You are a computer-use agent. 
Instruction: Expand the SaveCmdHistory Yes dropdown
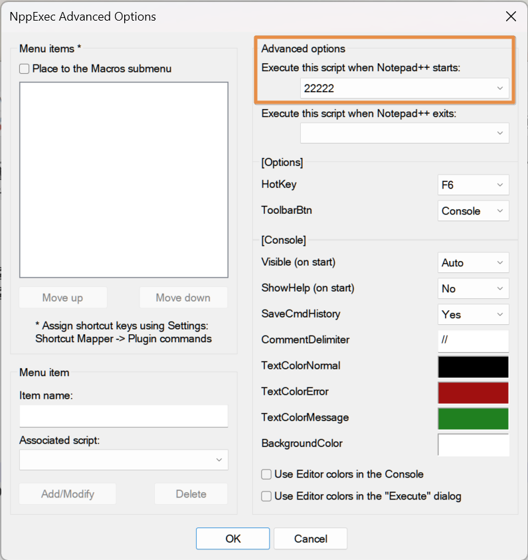pos(474,314)
